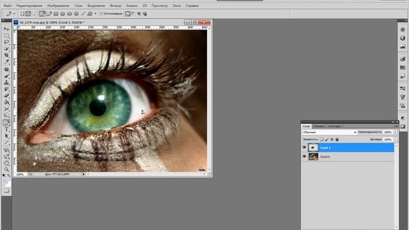
Task: Open the Layers panel flyout menu
Action: 396,126
